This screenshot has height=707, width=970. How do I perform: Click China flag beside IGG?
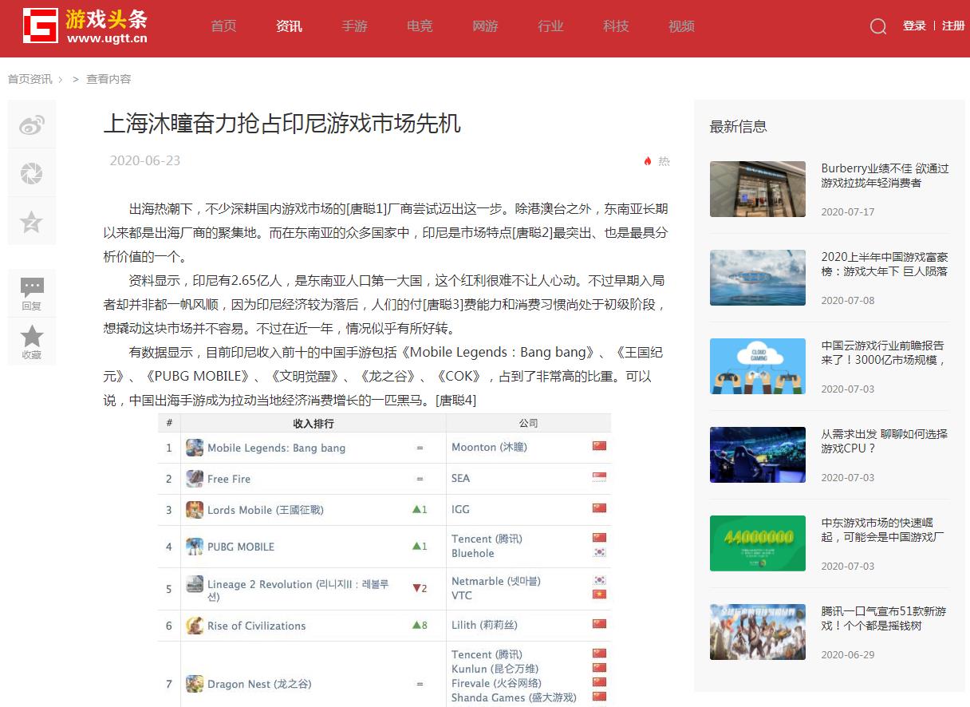click(x=599, y=508)
